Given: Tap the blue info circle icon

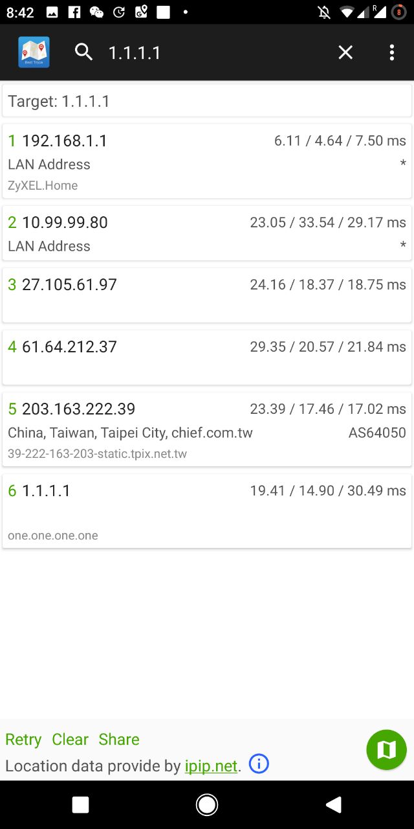Looking at the screenshot, I should coord(259,764).
